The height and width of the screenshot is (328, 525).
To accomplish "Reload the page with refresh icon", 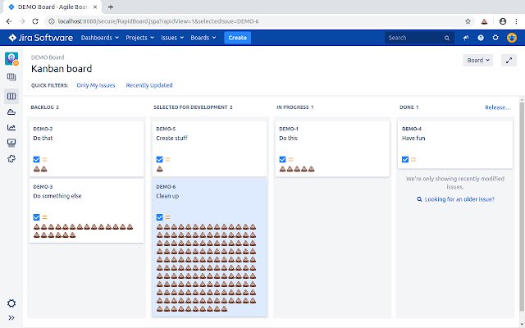I will tap(35, 21).
